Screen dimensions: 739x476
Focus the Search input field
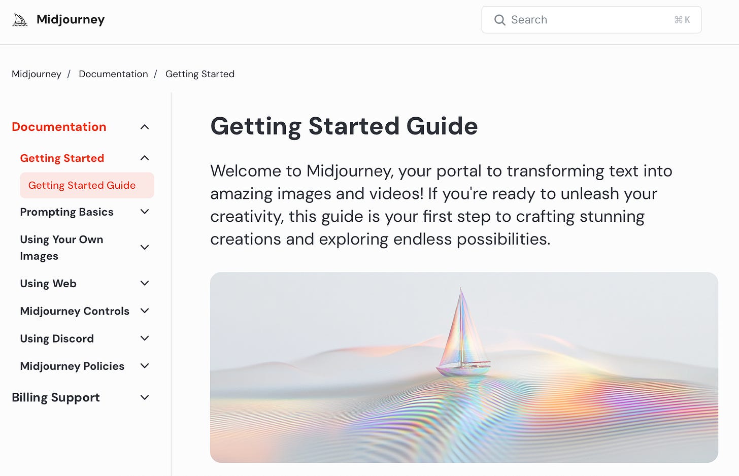[591, 20]
